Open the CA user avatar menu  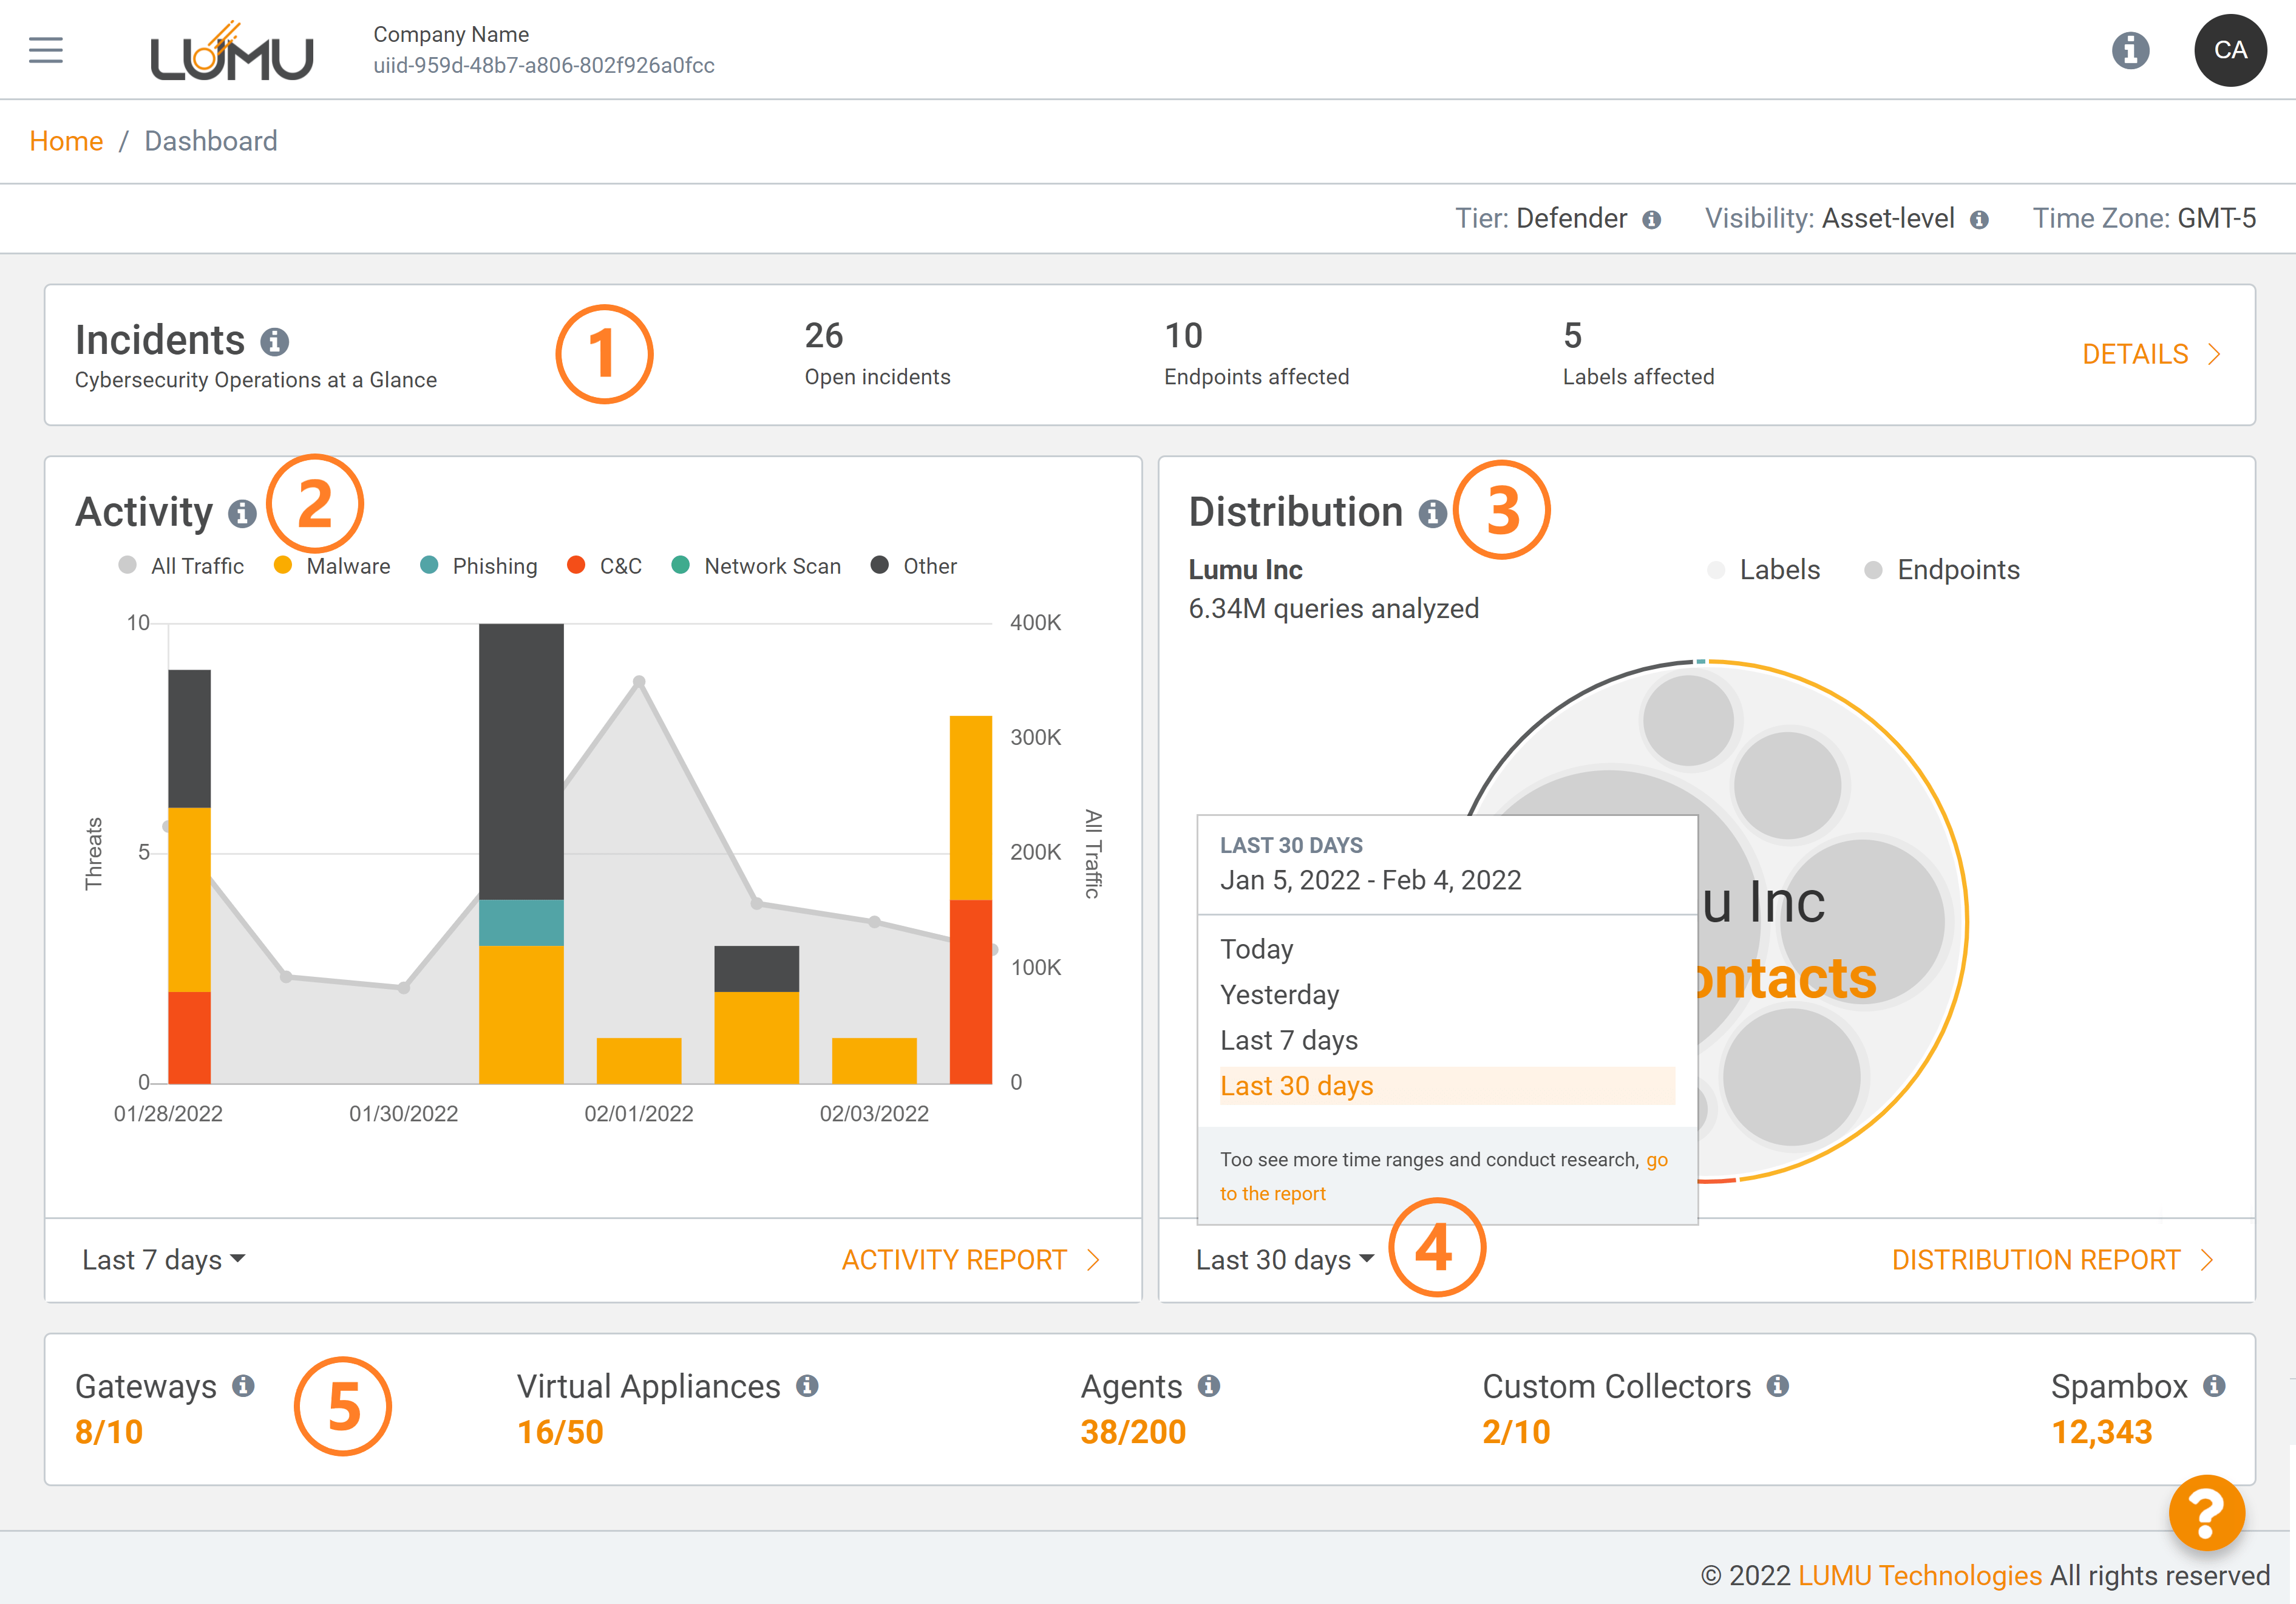point(2230,50)
